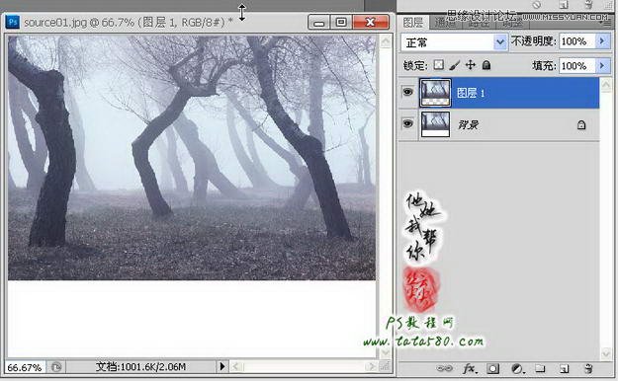Click the 文档:1001.6K/2.06M status text
The height and width of the screenshot is (381, 618).
tap(140, 367)
